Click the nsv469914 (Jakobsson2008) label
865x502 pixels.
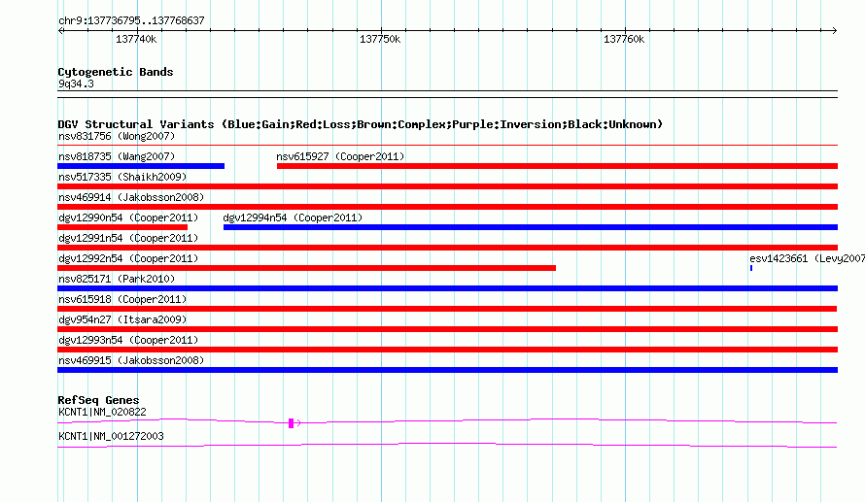click(131, 197)
